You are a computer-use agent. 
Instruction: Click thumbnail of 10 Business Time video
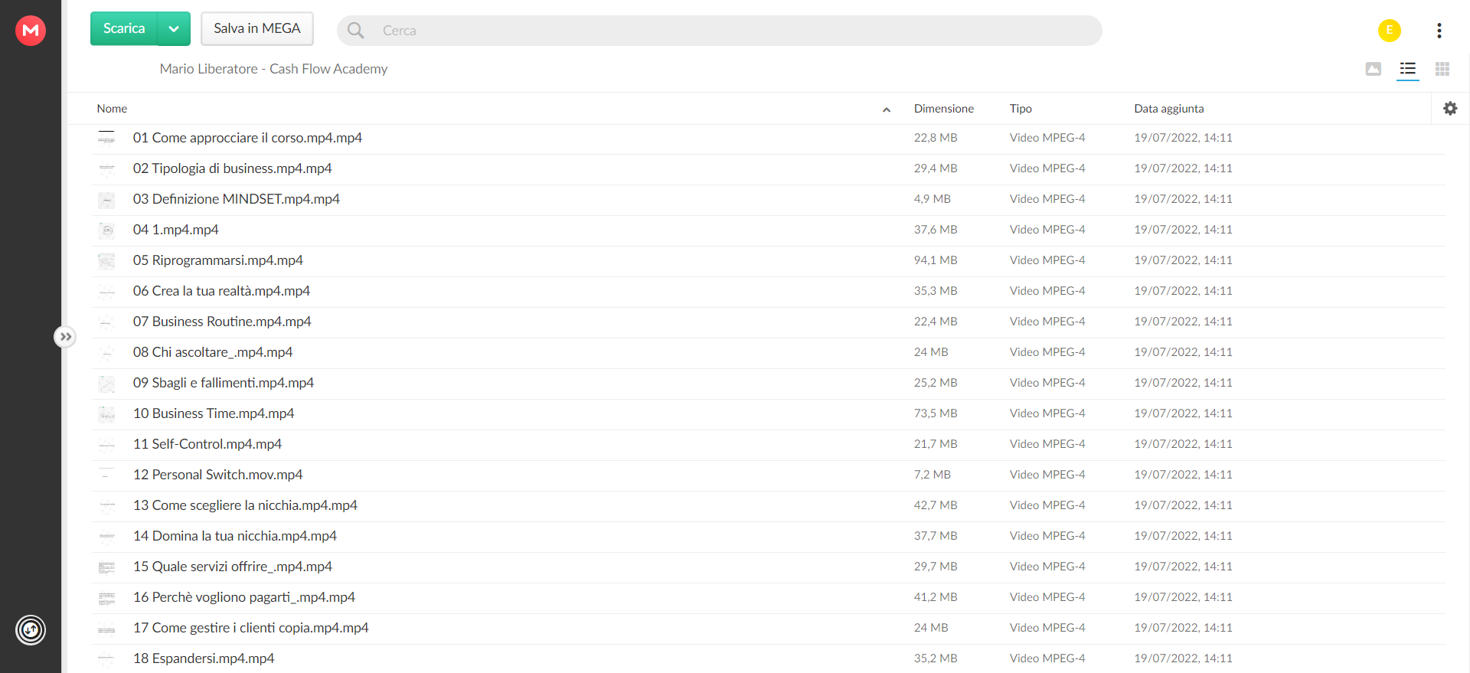point(106,414)
